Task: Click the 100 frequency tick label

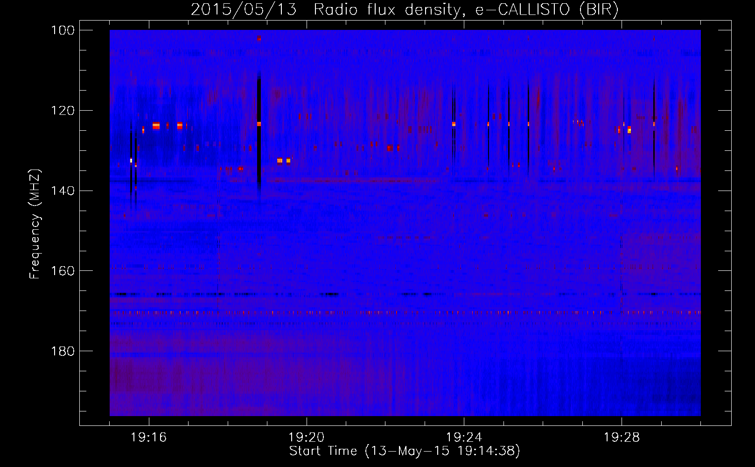Action: 63,30
